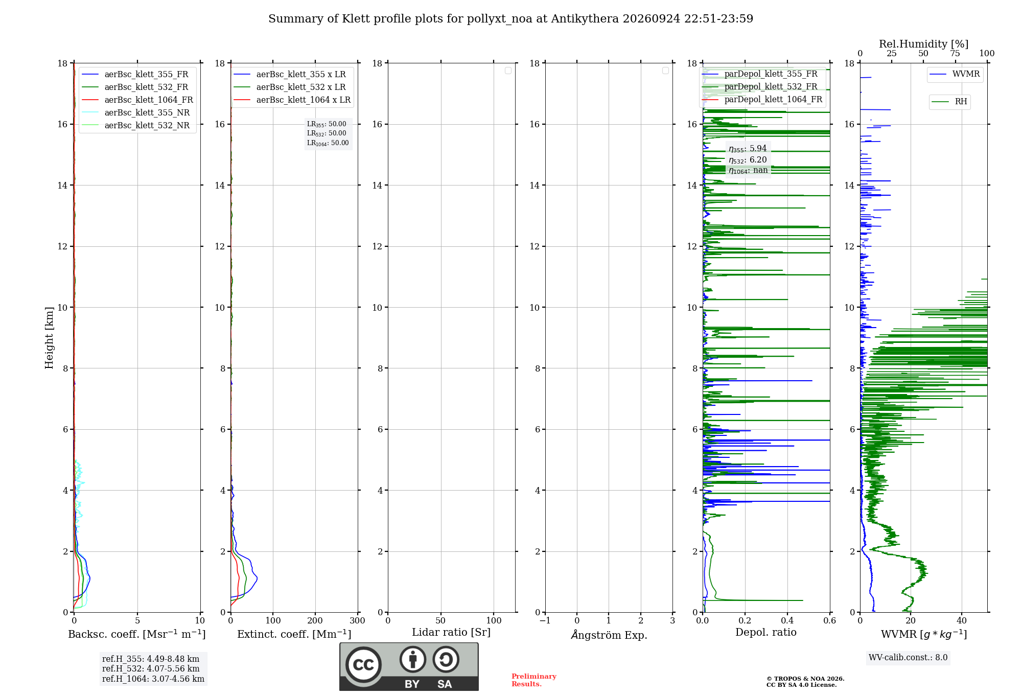Click the Lidar ratio [Sr] axis label
The width and height of the screenshot is (1022, 695).
451,633
